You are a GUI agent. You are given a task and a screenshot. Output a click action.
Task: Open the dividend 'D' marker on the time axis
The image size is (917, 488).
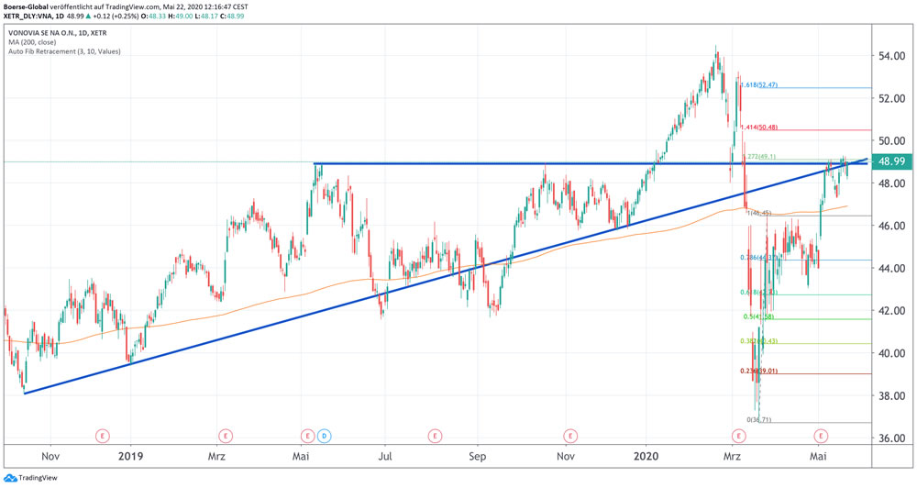click(325, 436)
